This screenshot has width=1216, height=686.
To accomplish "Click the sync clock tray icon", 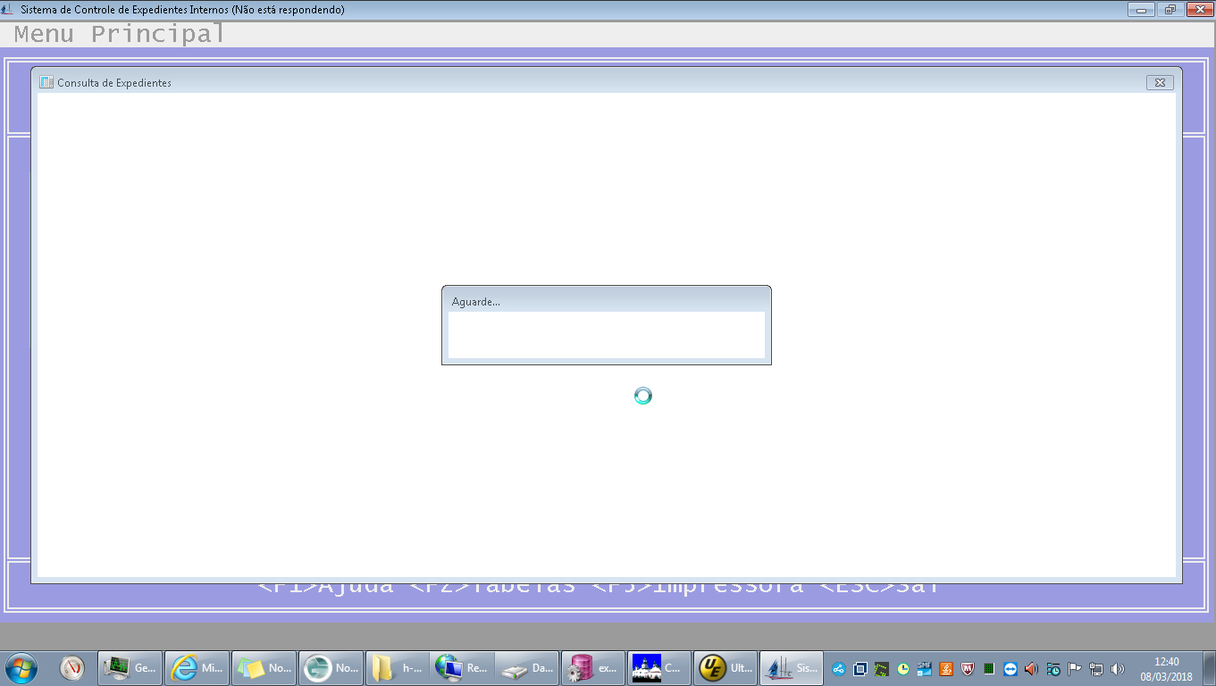I will pyautogui.click(x=1053, y=668).
